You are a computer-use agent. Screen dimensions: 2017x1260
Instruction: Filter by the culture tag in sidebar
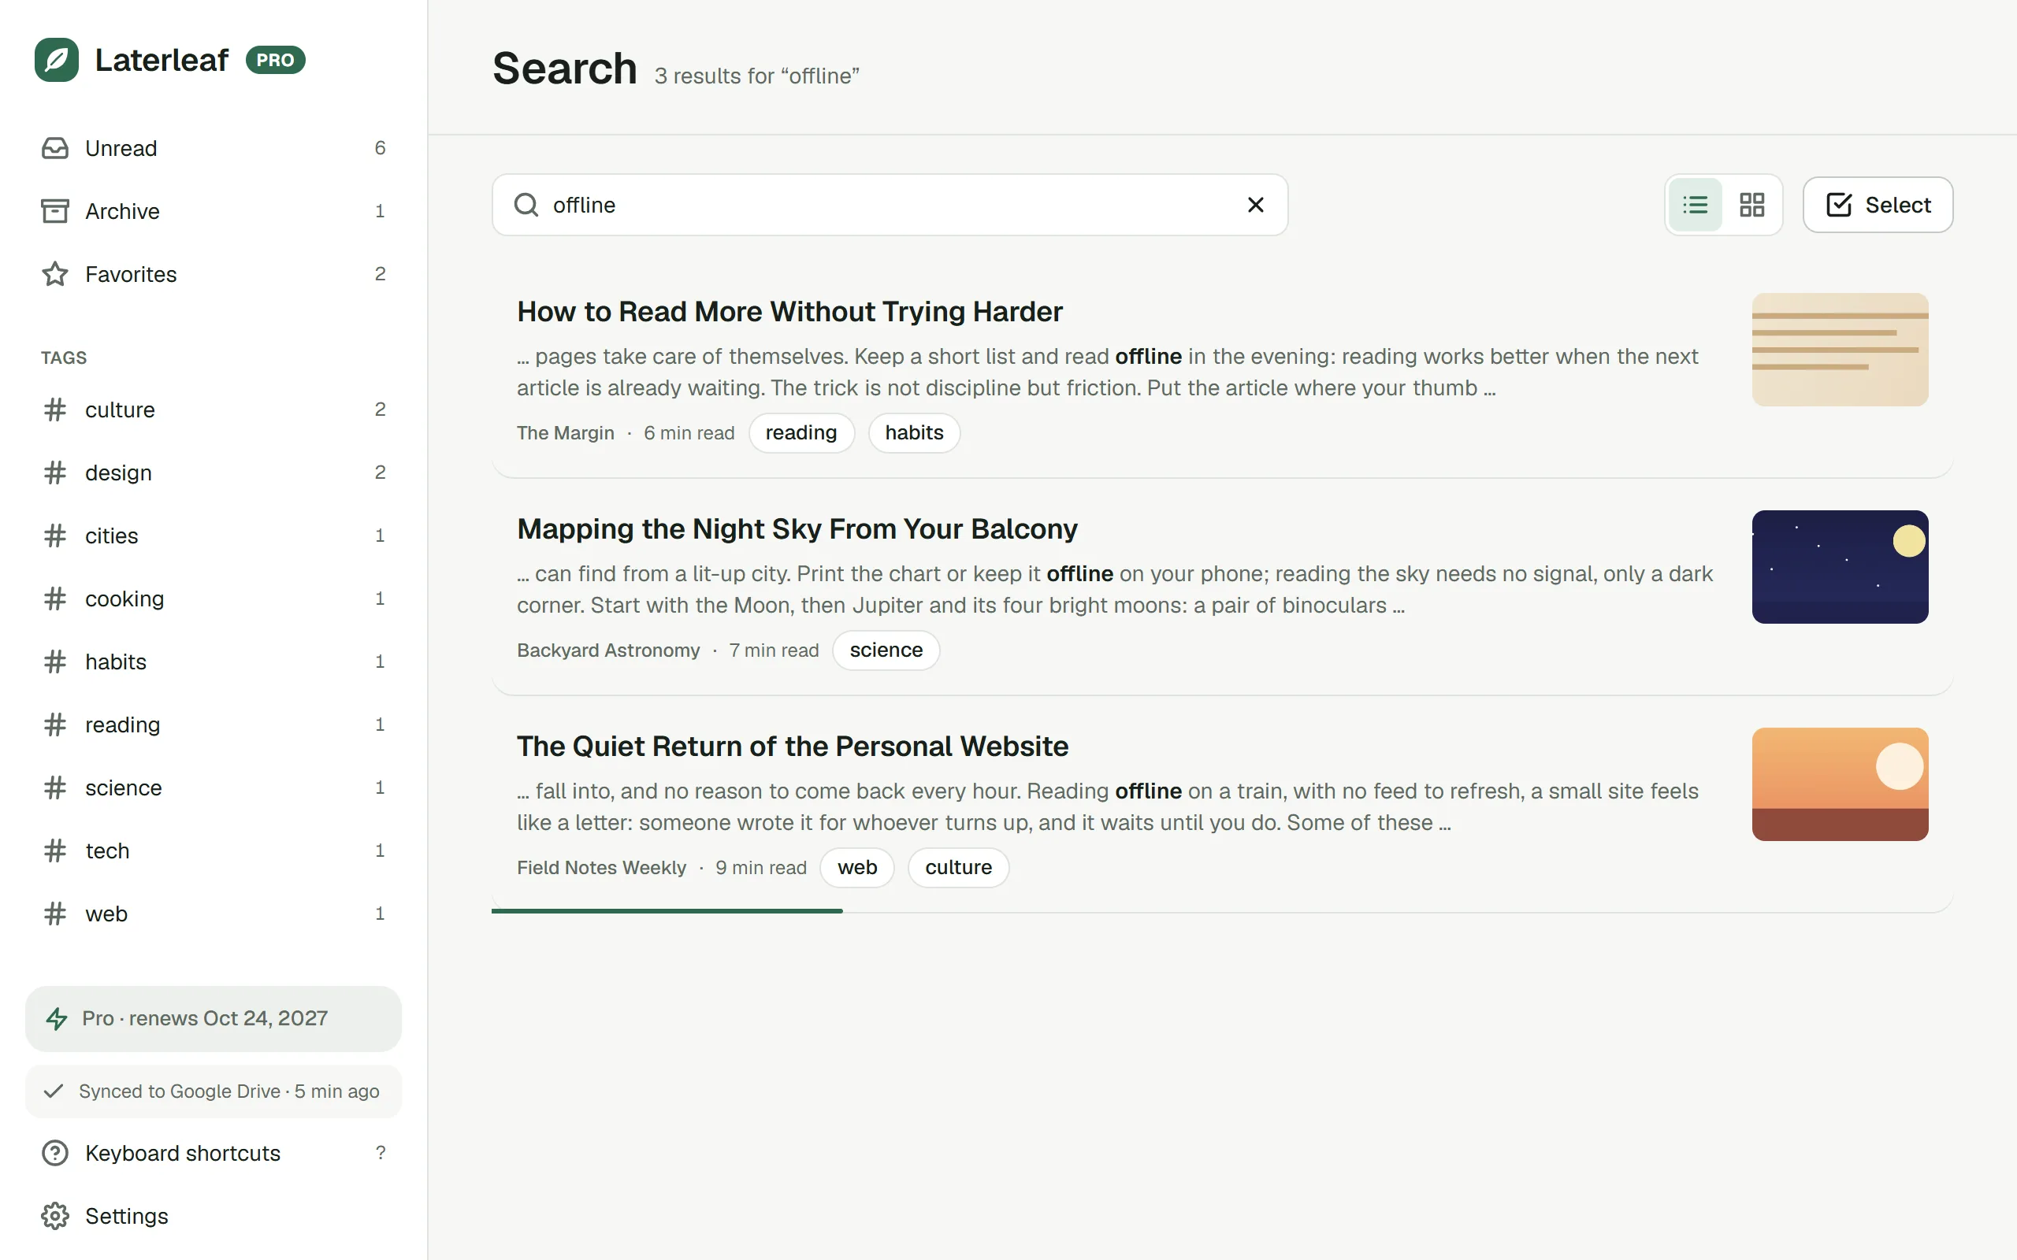[x=214, y=410]
